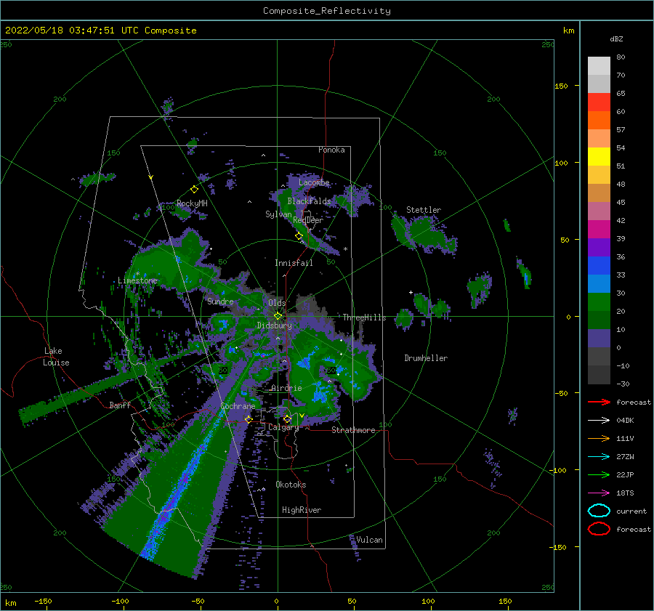Screen dimensions: 654x611
Task: Click the Limestone map label
Action: point(137,280)
